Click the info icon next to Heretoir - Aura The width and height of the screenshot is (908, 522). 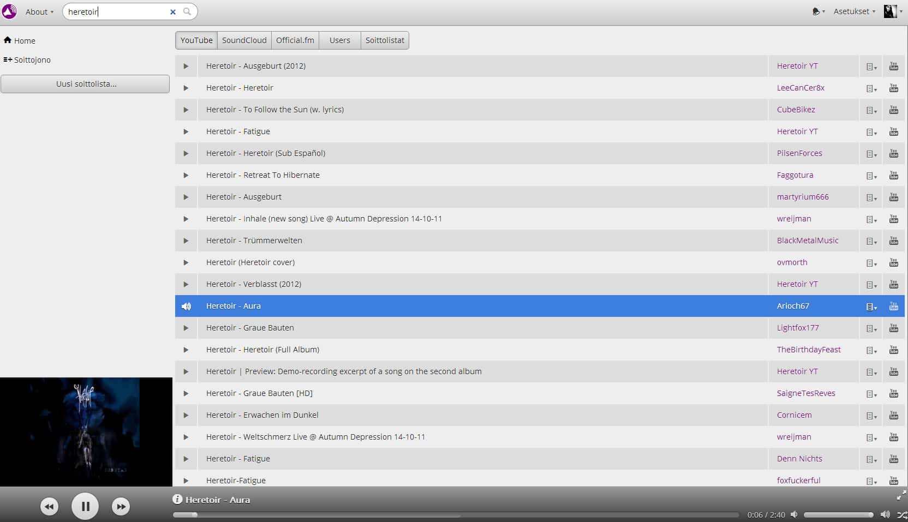coord(177,499)
